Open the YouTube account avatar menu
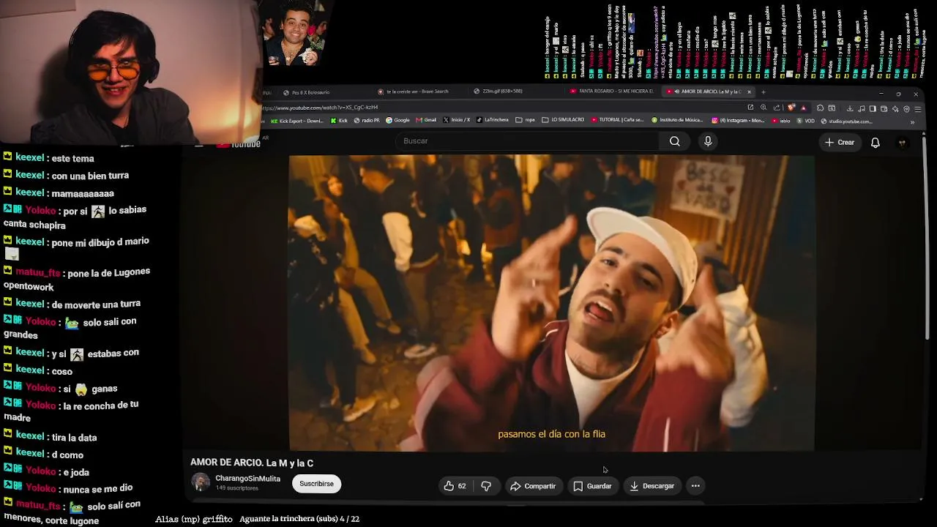This screenshot has width=937, height=527. 903,143
